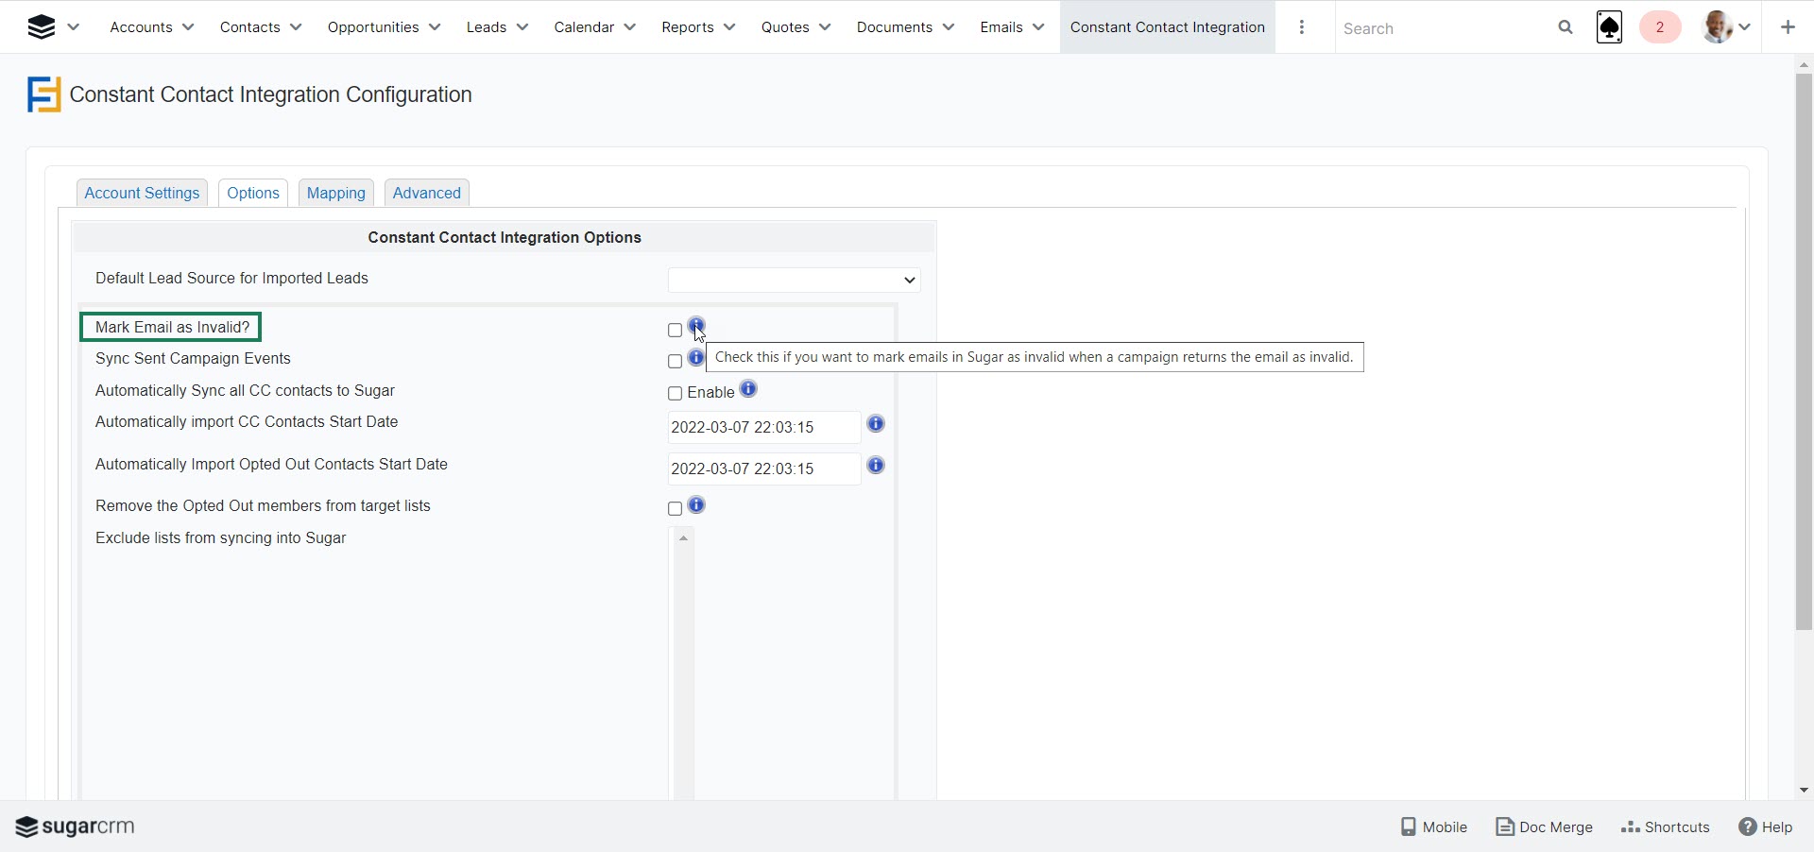Screen dimensions: 1814x852
Task: Expand the Accounts module dropdown arrow
Action: point(188,27)
